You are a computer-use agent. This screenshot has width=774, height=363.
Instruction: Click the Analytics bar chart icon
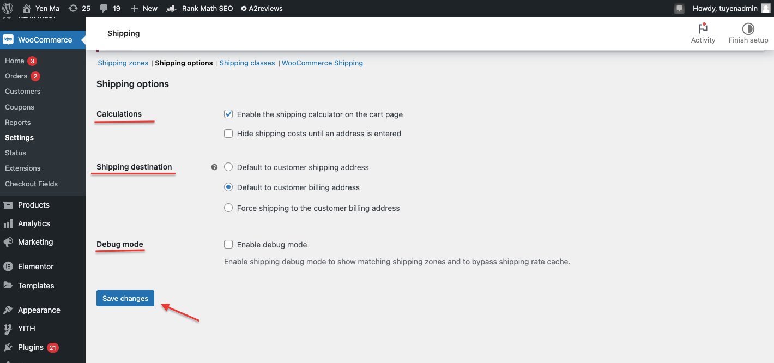coord(8,223)
